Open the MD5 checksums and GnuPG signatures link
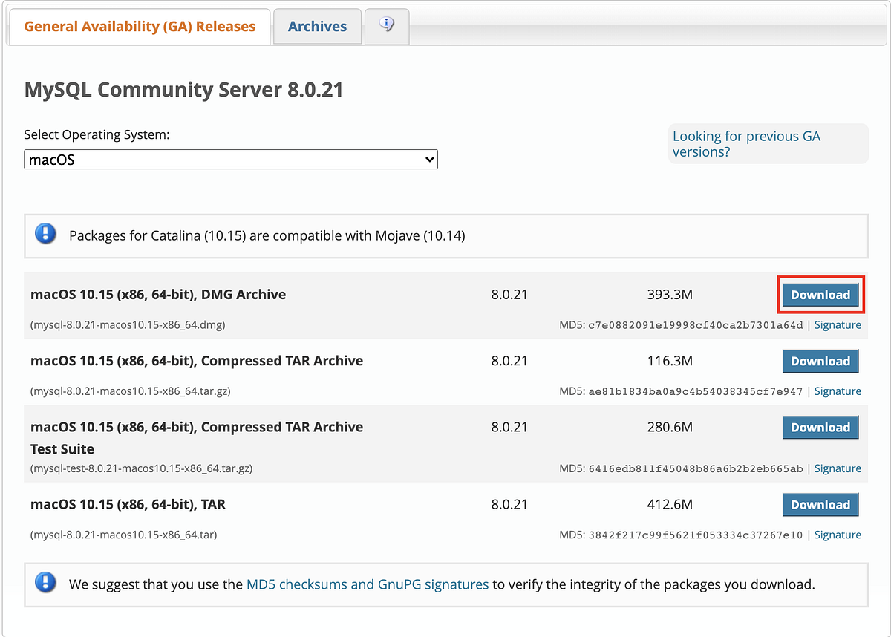The width and height of the screenshot is (891, 637). [x=367, y=584]
